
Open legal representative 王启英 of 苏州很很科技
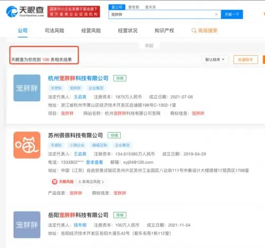(80, 154)
